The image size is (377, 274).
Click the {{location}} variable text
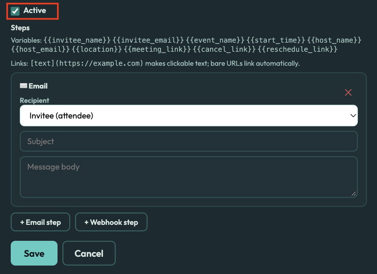click(97, 49)
